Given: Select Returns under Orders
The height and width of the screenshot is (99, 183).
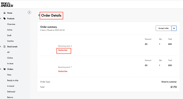Looking at the screenshot, I should coord(10,97).
